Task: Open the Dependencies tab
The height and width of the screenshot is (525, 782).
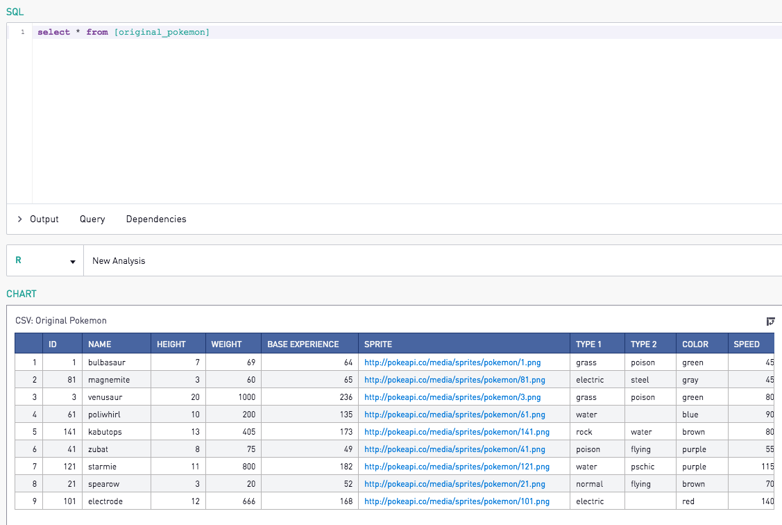Action: tap(156, 219)
